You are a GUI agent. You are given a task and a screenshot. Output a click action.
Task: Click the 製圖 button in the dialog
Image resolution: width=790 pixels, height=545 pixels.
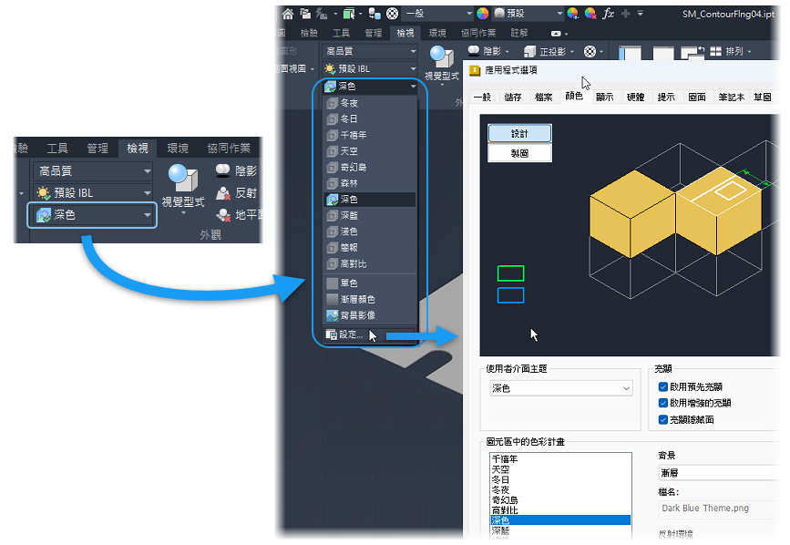click(x=518, y=152)
